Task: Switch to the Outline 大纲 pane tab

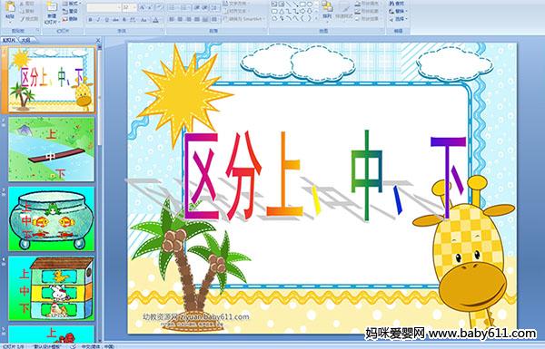Action: [x=26, y=40]
